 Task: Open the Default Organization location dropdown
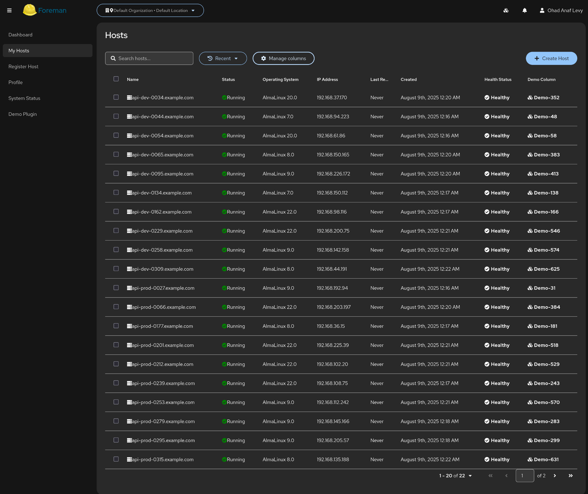150,10
